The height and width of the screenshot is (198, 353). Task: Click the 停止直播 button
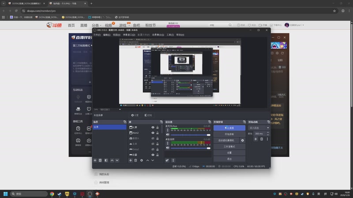[229, 128]
